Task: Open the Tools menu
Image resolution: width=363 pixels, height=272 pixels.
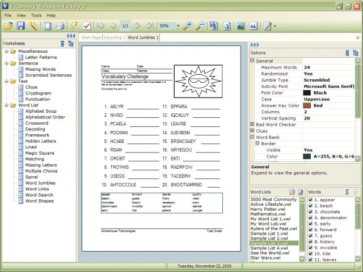Action: (36, 15)
